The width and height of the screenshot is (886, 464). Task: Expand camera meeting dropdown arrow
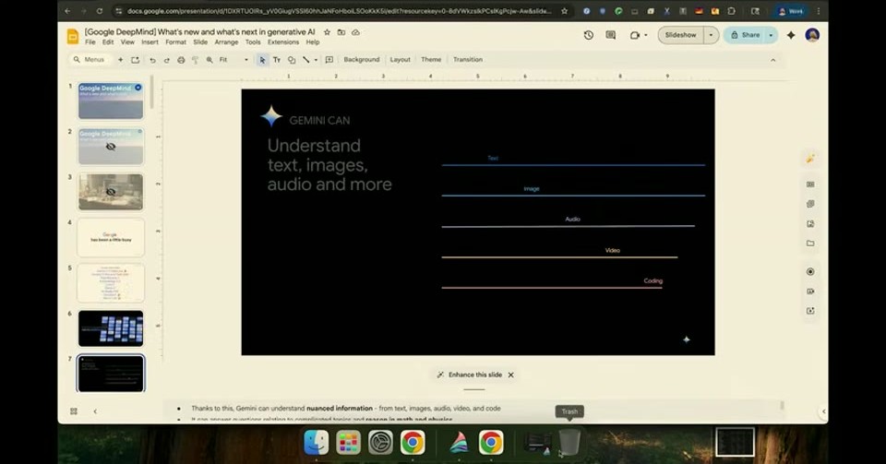645,35
